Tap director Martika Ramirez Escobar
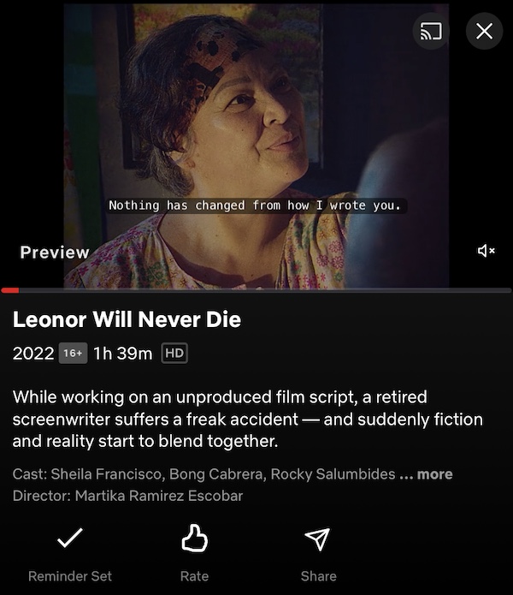Image resolution: width=513 pixels, height=595 pixels. coord(159,496)
